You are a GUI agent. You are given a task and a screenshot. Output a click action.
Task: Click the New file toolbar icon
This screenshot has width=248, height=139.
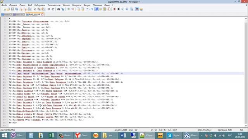(x=4, y=9)
